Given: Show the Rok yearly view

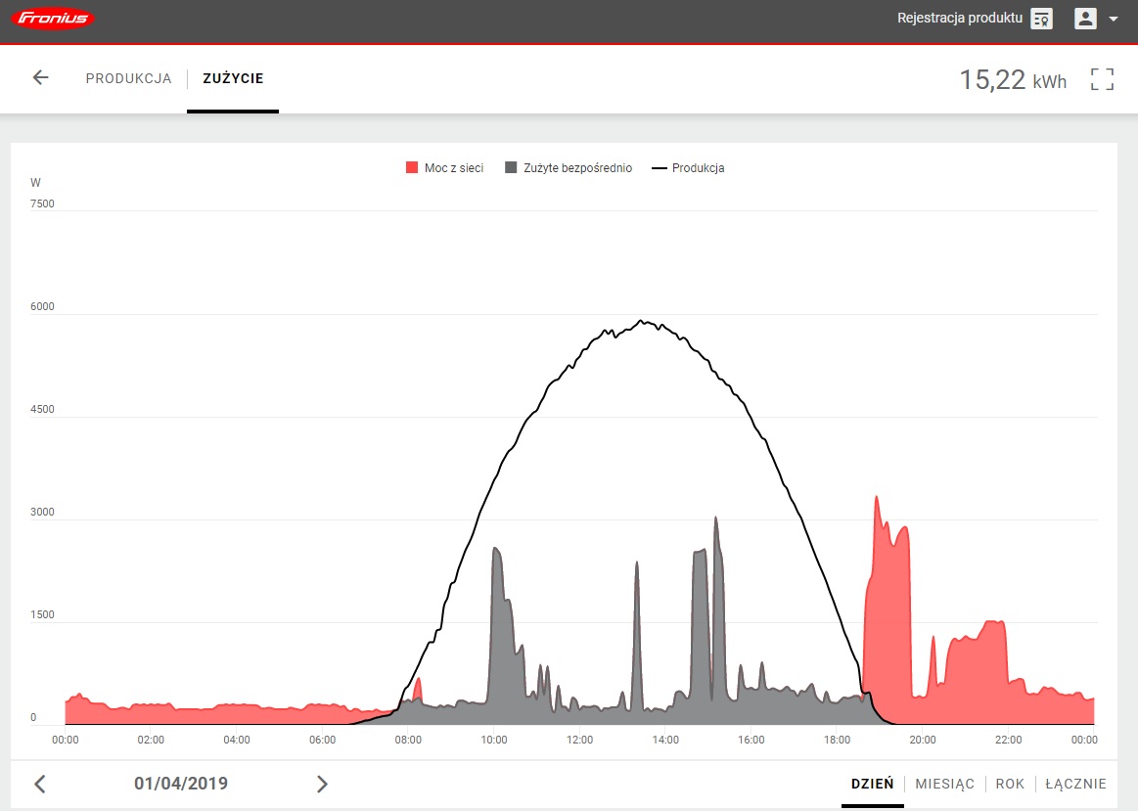Looking at the screenshot, I should pyautogui.click(x=1010, y=784).
